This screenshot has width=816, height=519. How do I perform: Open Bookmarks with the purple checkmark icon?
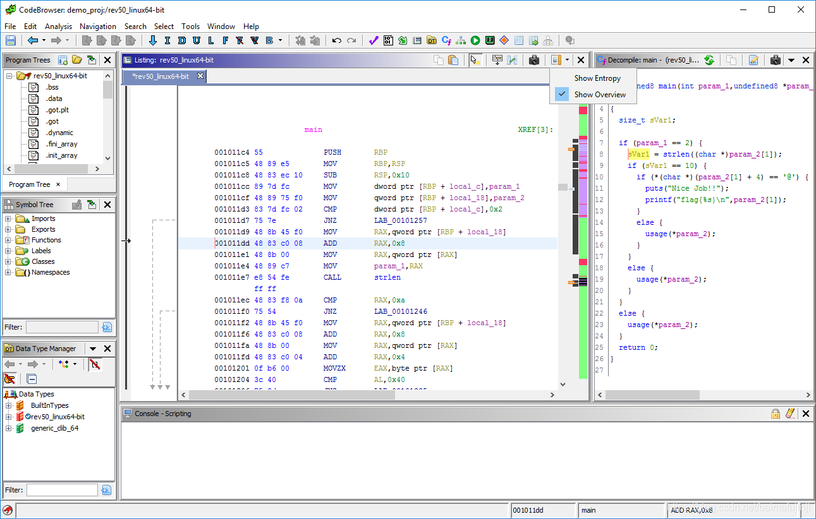[373, 40]
